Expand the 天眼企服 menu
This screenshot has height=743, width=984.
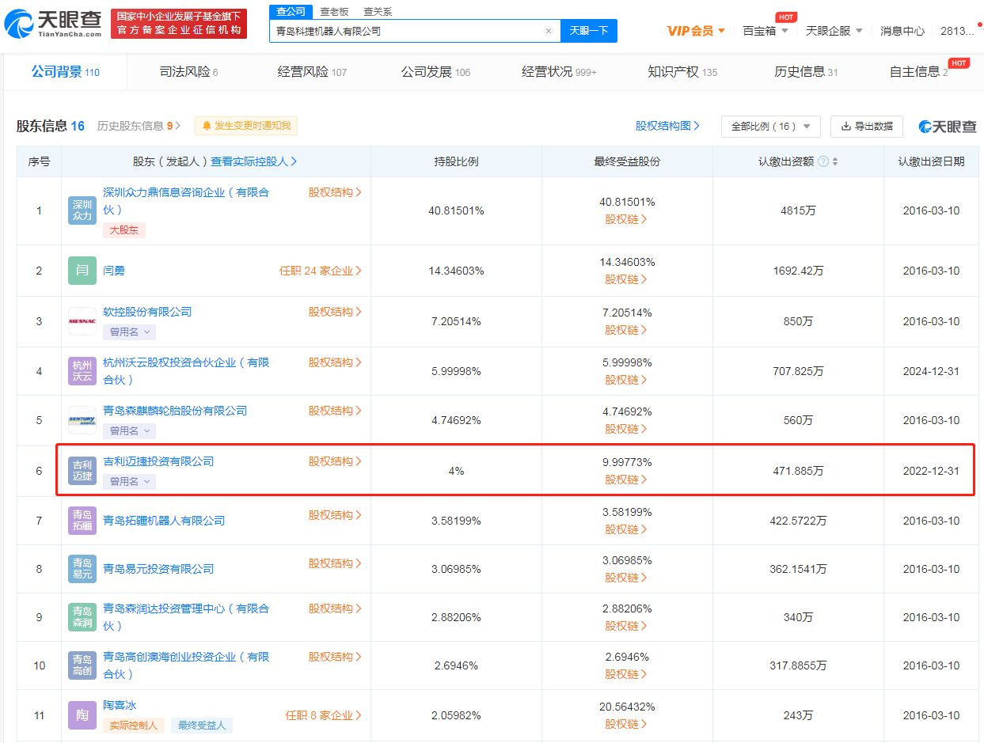(x=834, y=31)
